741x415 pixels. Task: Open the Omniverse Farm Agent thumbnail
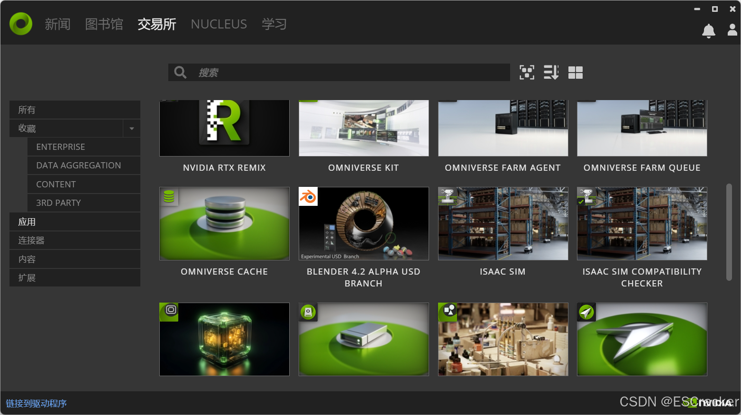tap(503, 128)
